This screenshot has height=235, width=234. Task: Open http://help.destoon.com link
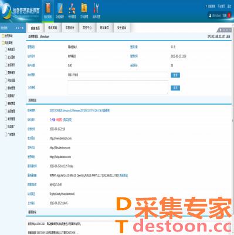click(x=60, y=157)
